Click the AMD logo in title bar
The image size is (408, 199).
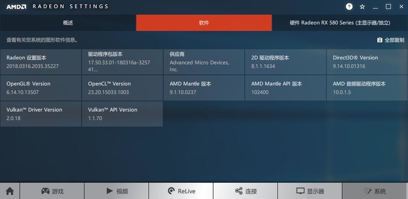pyautogui.click(x=16, y=7)
